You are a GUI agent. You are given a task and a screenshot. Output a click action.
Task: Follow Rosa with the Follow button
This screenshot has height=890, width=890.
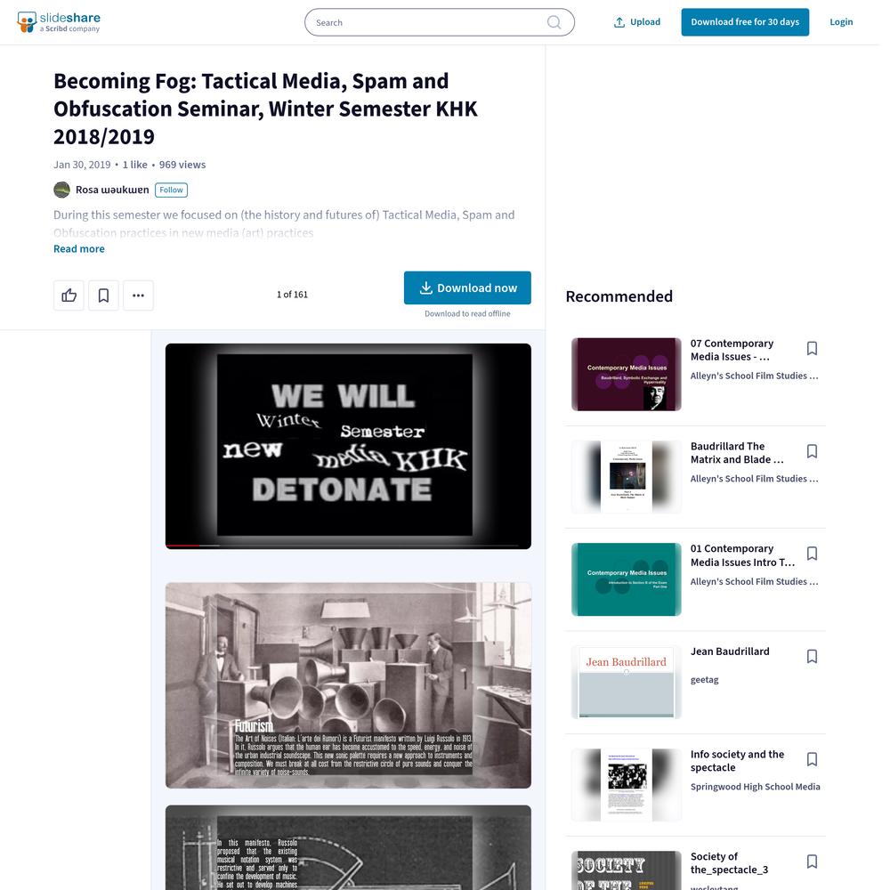pos(171,190)
